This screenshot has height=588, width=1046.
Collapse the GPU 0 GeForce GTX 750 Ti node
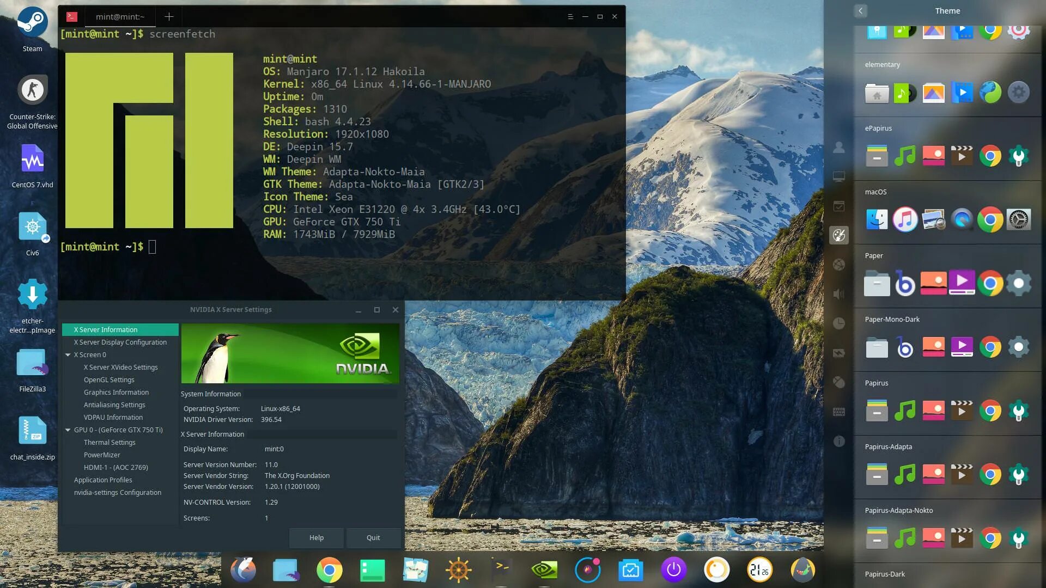tap(68, 430)
